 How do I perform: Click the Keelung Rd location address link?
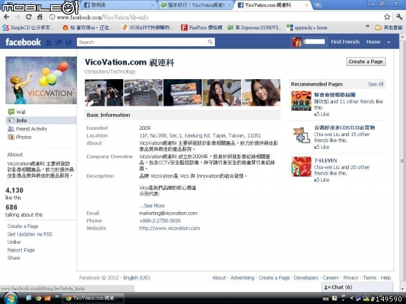[x=200, y=136]
